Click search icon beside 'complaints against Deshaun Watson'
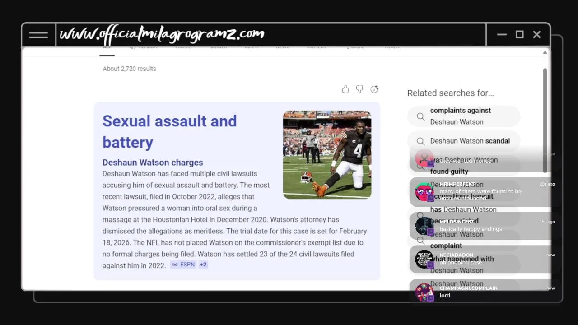 click(421, 116)
